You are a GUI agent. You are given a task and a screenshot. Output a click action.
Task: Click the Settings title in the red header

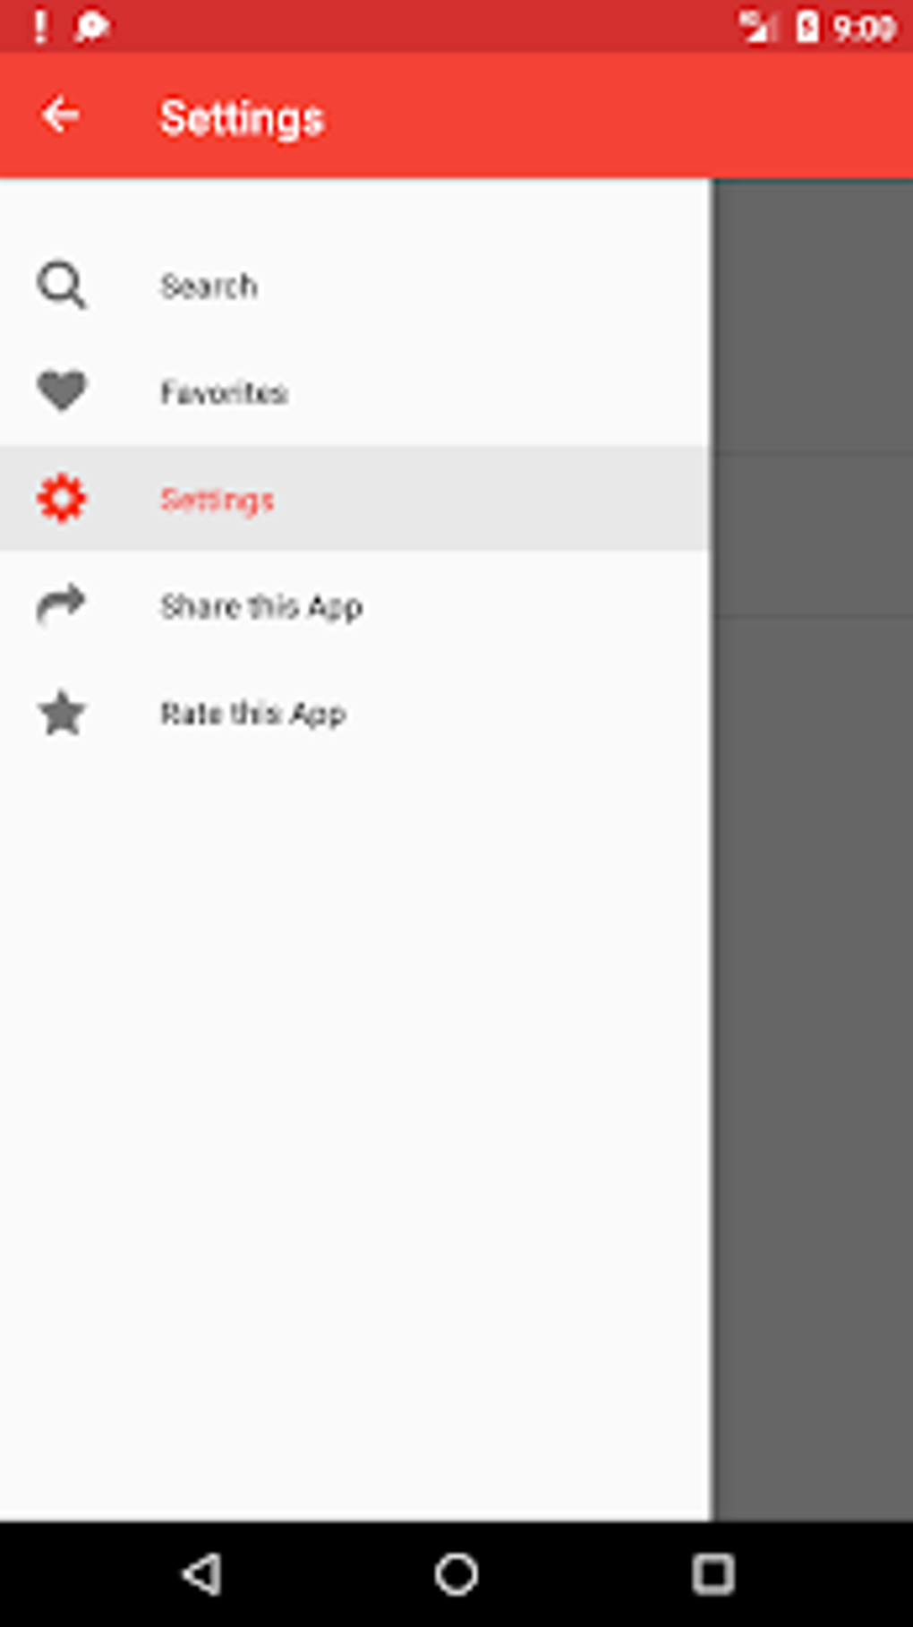pyautogui.click(x=242, y=118)
